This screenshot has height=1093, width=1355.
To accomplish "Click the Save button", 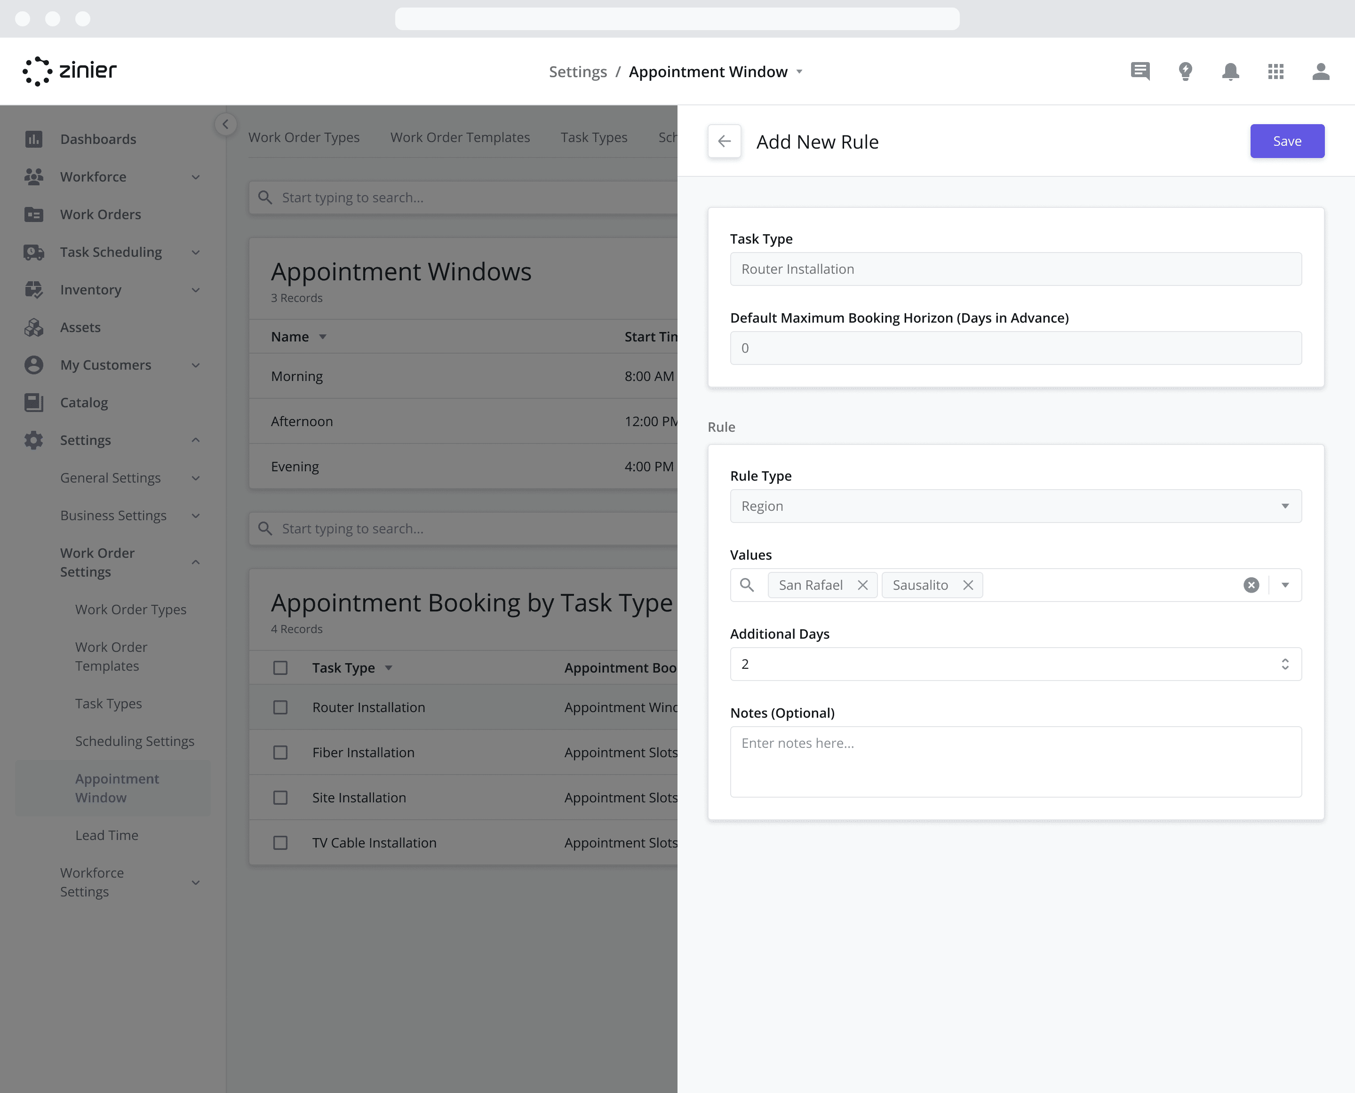I will tap(1287, 141).
